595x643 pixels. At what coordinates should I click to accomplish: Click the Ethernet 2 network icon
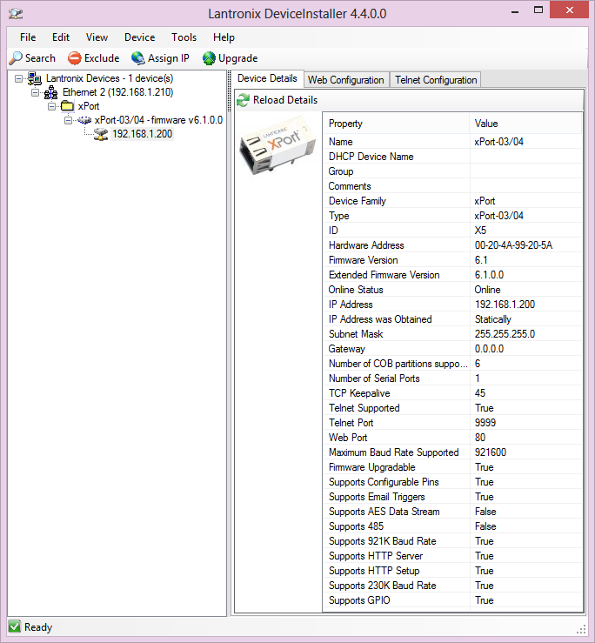50,93
